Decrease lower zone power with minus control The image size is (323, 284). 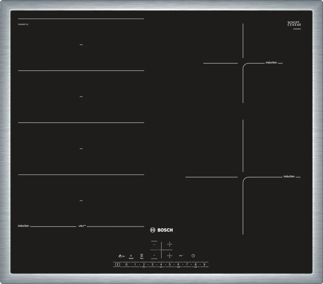[154, 255]
